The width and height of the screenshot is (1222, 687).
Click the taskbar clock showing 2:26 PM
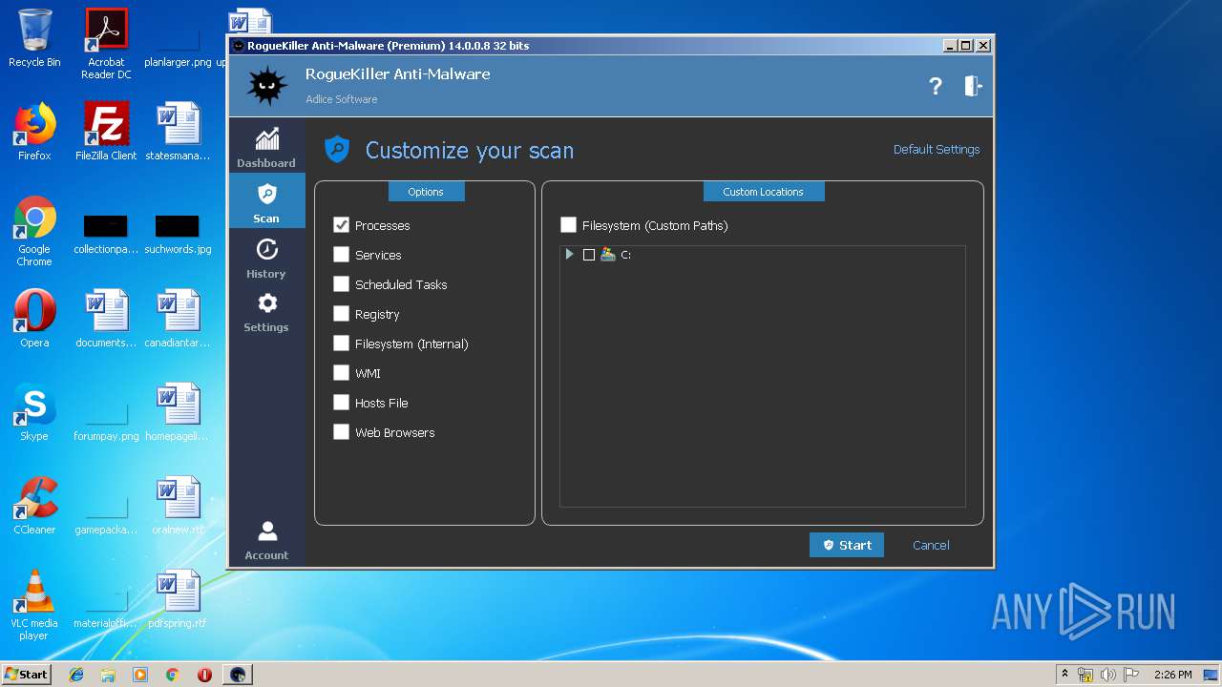[1172, 675]
